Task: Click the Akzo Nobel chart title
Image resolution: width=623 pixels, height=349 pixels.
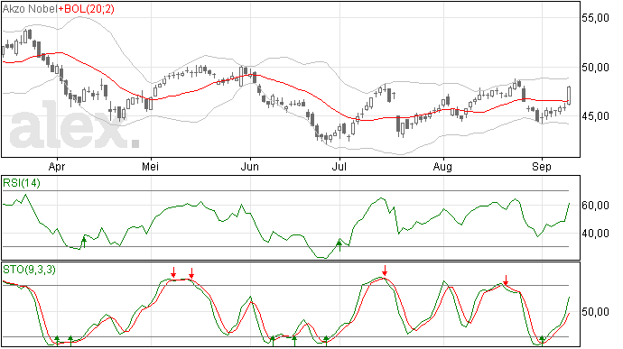Action: 30,9
